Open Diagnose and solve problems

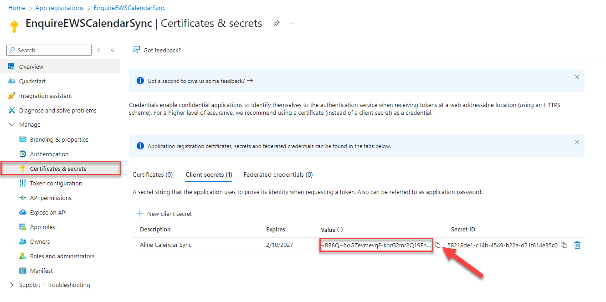pyautogui.click(x=58, y=110)
